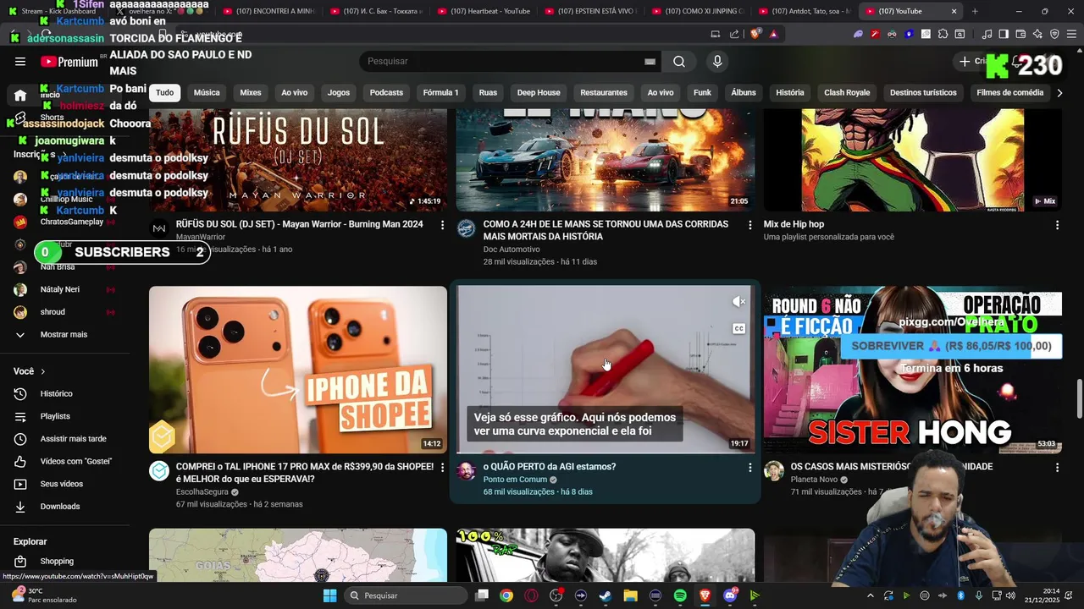
Task: Select the Fórmula 1 filter chip
Action: click(x=440, y=93)
